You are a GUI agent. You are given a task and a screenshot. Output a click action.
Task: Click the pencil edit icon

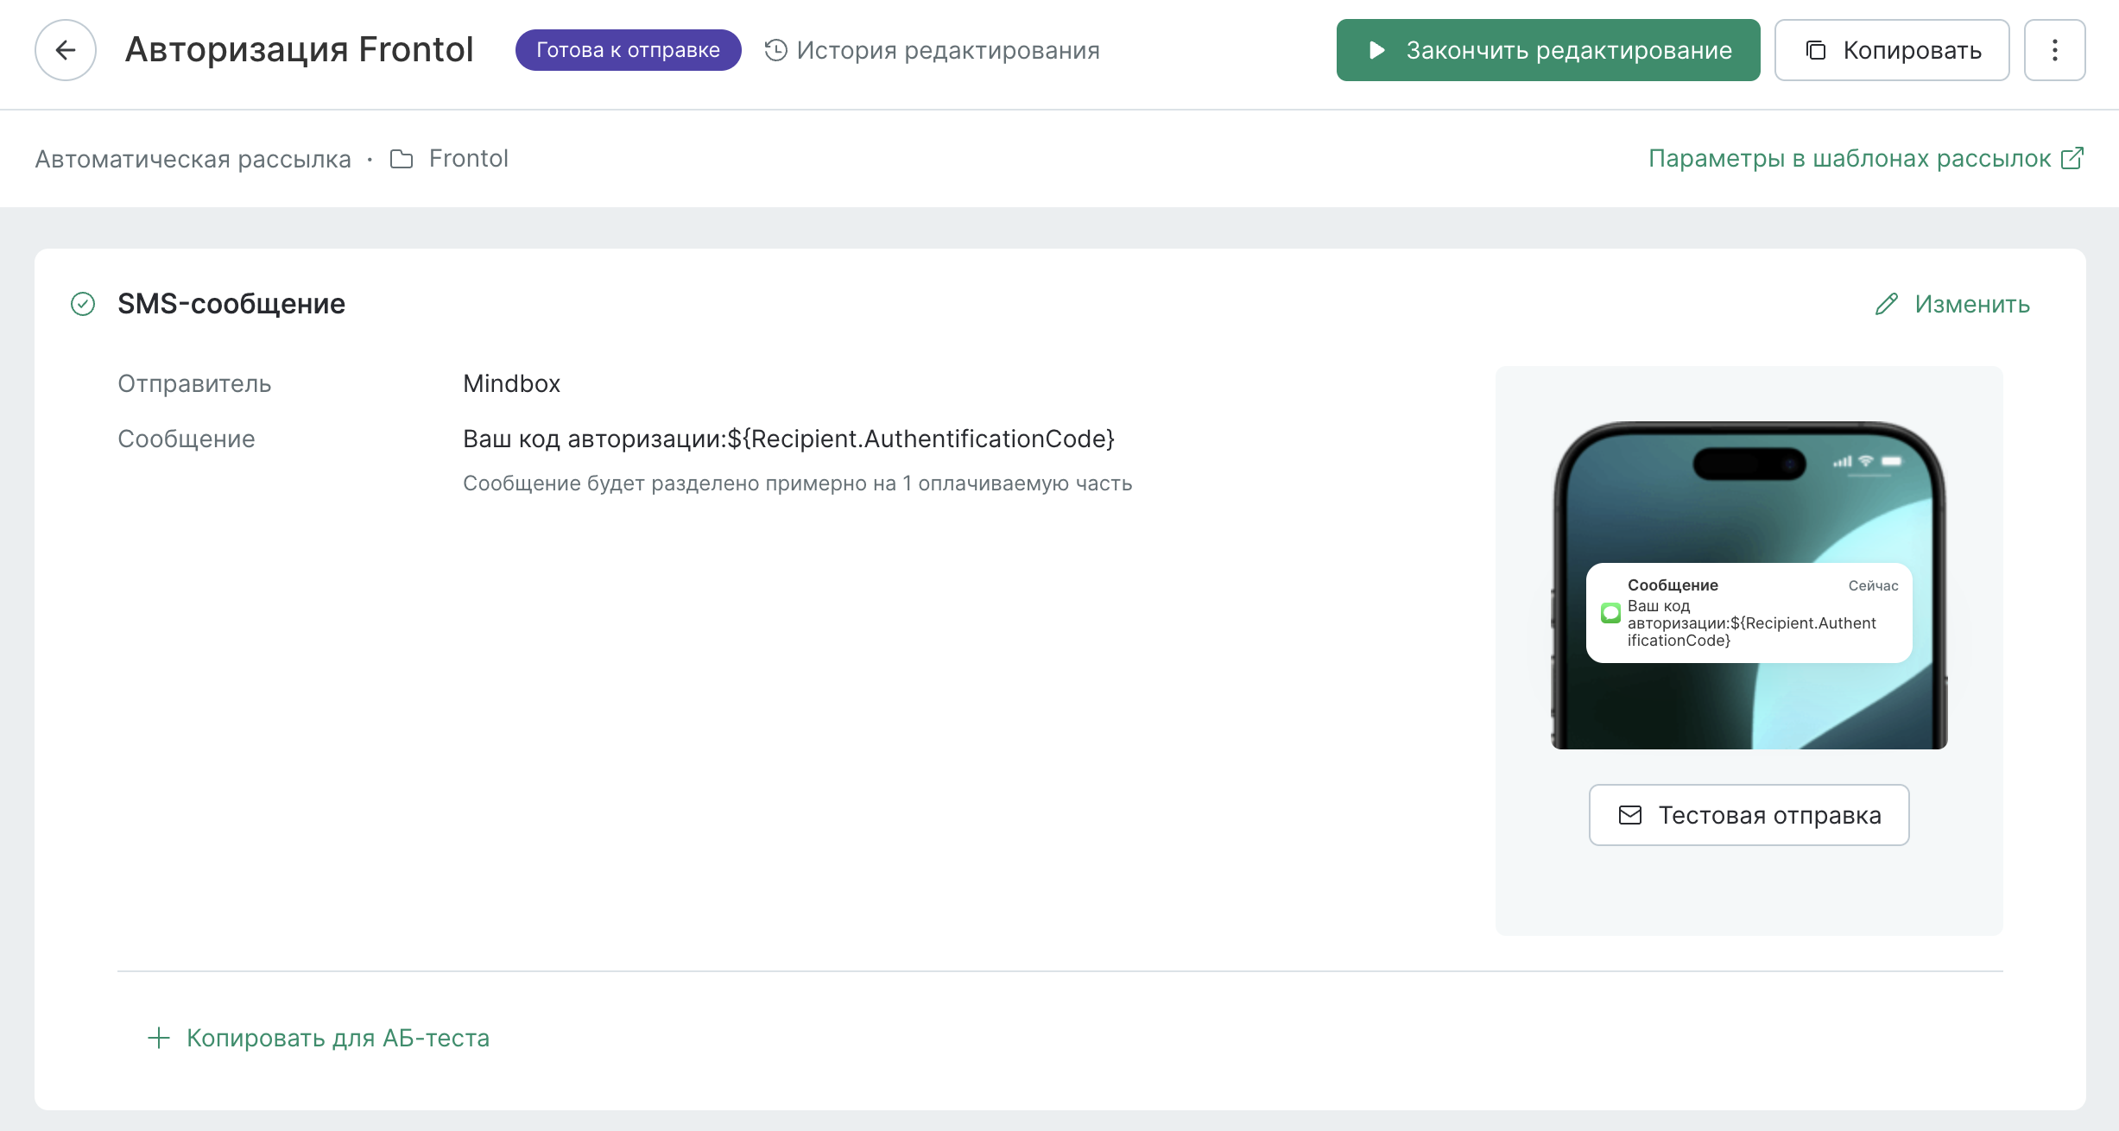1887,304
